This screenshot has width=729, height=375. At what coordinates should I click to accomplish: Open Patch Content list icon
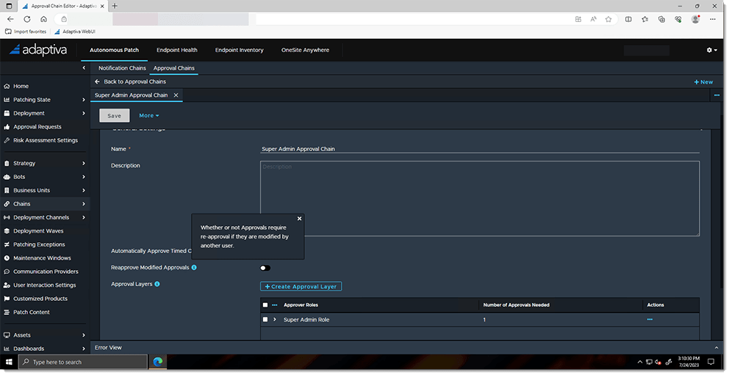(x=7, y=313)
